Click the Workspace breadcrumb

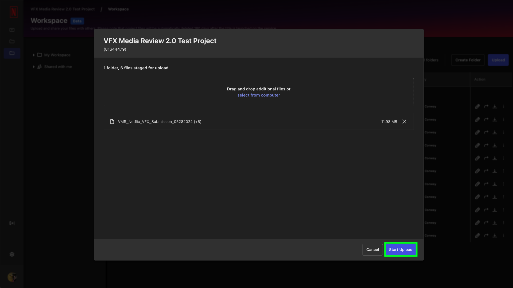coord(118,9)
